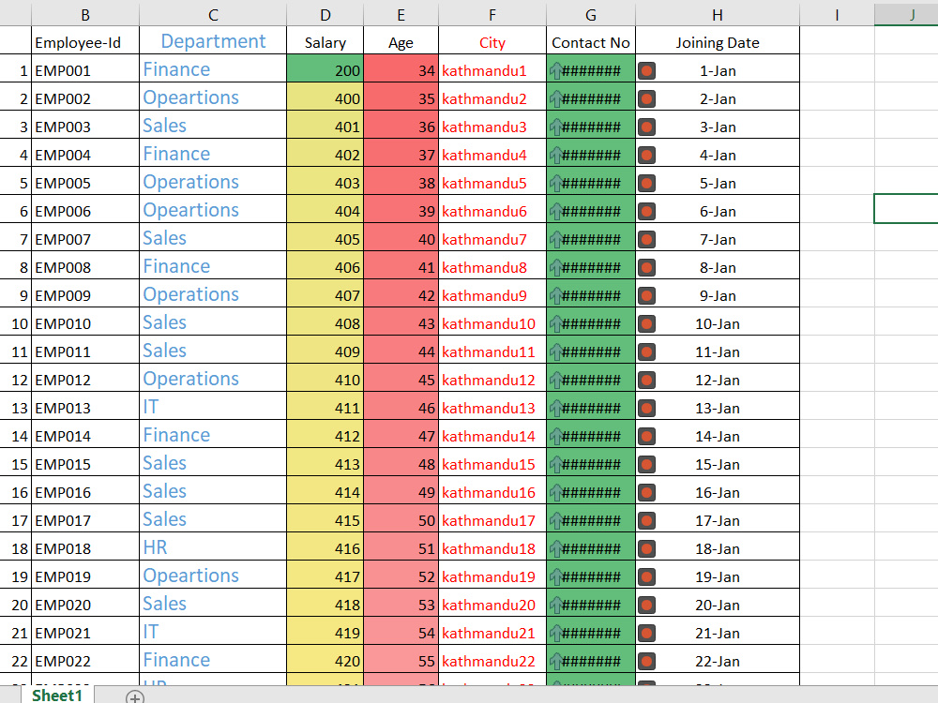Click the empty selected cell in column J

coord(906,209)
